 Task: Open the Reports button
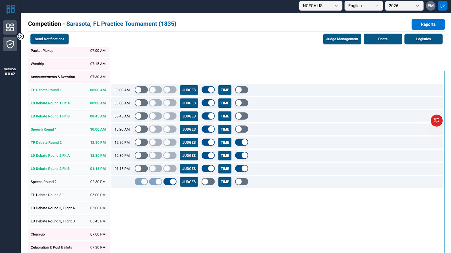click(428, 24)
